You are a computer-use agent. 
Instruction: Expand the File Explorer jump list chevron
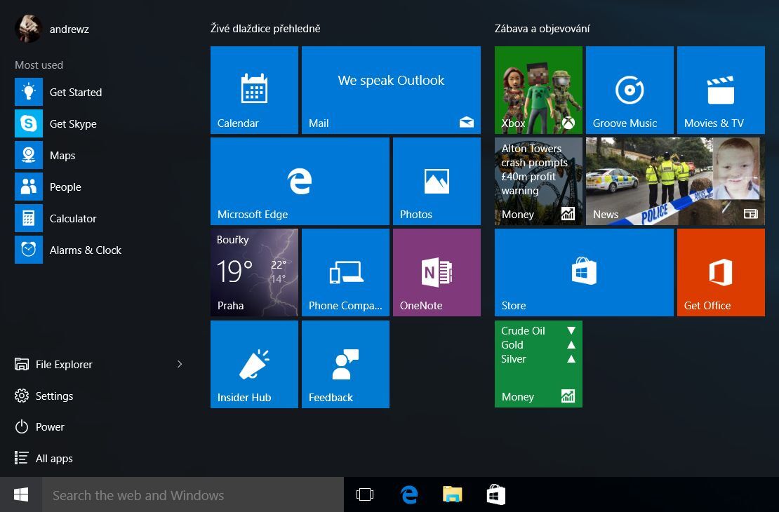pyautogui.click(x=180, y=364)
